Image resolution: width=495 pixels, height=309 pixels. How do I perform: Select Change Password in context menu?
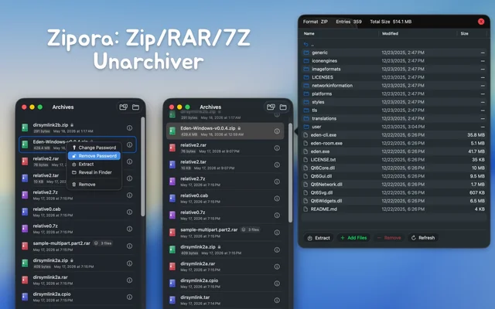pos(94,148)
